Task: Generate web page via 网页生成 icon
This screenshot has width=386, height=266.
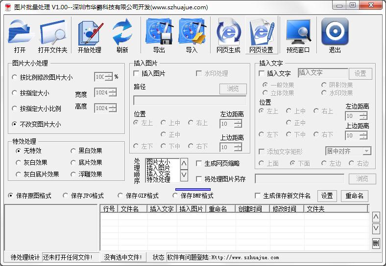Action: [228, 35]
